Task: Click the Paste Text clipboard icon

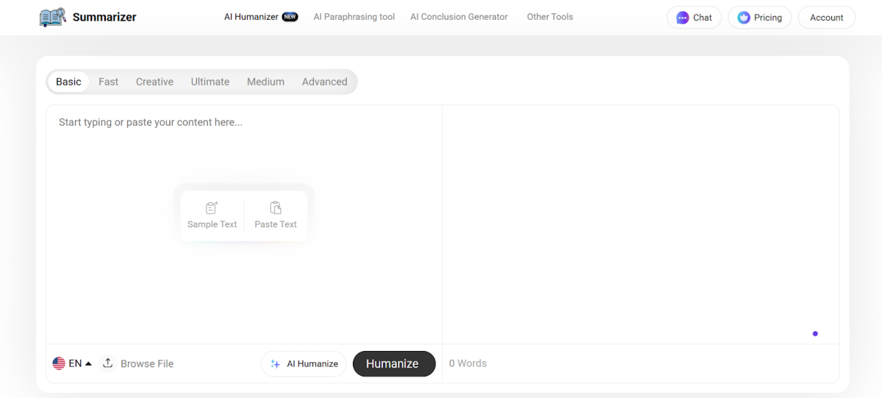Action: [x=276, y=208]
